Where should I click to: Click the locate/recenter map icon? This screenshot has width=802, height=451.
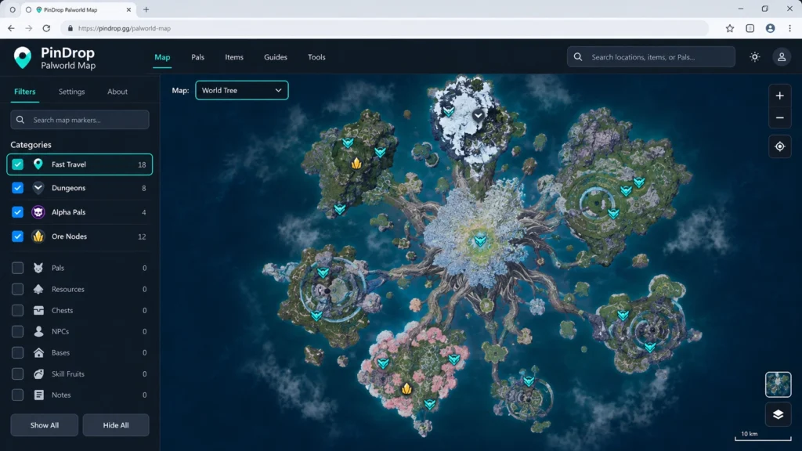tap(779, 146)
